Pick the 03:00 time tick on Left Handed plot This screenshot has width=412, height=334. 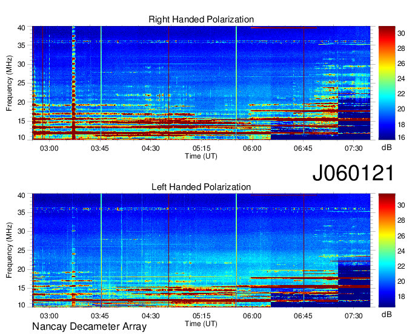point(49,316)
